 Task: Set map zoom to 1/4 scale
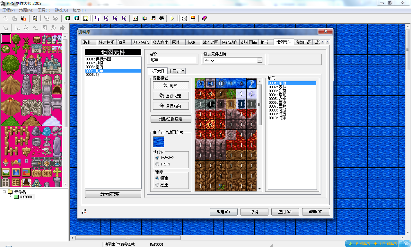115,18
